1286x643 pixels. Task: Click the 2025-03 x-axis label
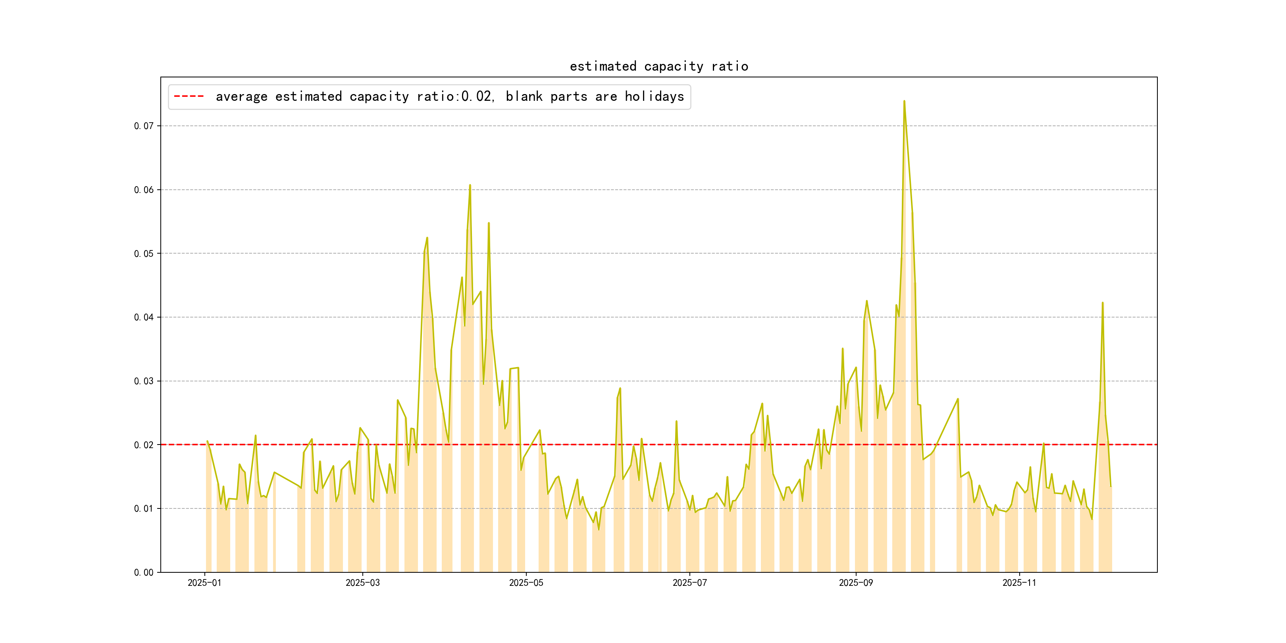pyautogui.click(x=362, y=583)
